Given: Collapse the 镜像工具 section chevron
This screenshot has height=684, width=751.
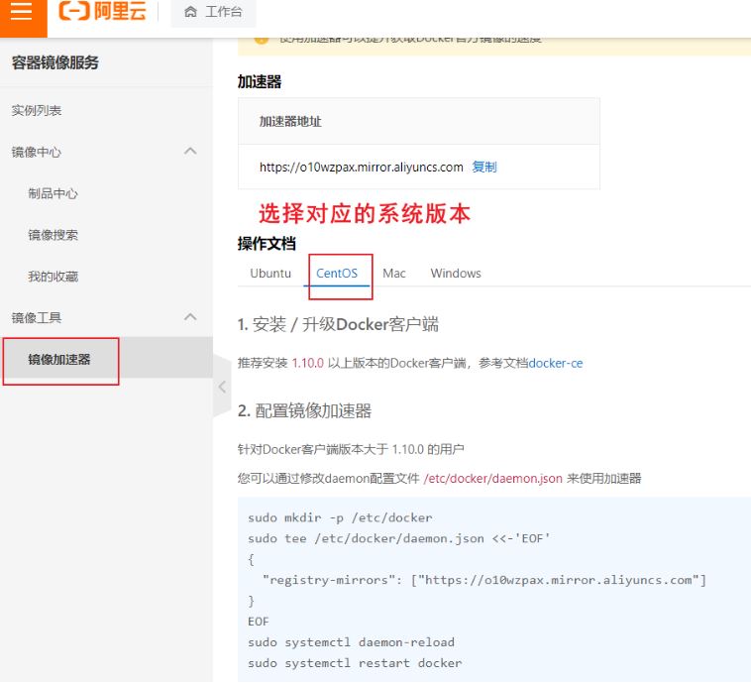Looking at the screenshot, I should coord(190,317).
